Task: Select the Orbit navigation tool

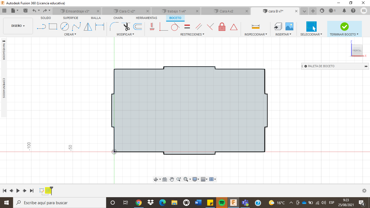Action: 156,179
